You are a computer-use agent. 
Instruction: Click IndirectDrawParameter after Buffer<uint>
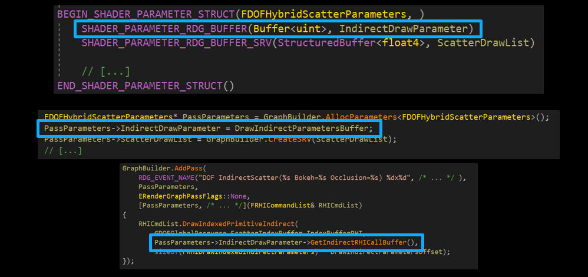coord(404,29)
